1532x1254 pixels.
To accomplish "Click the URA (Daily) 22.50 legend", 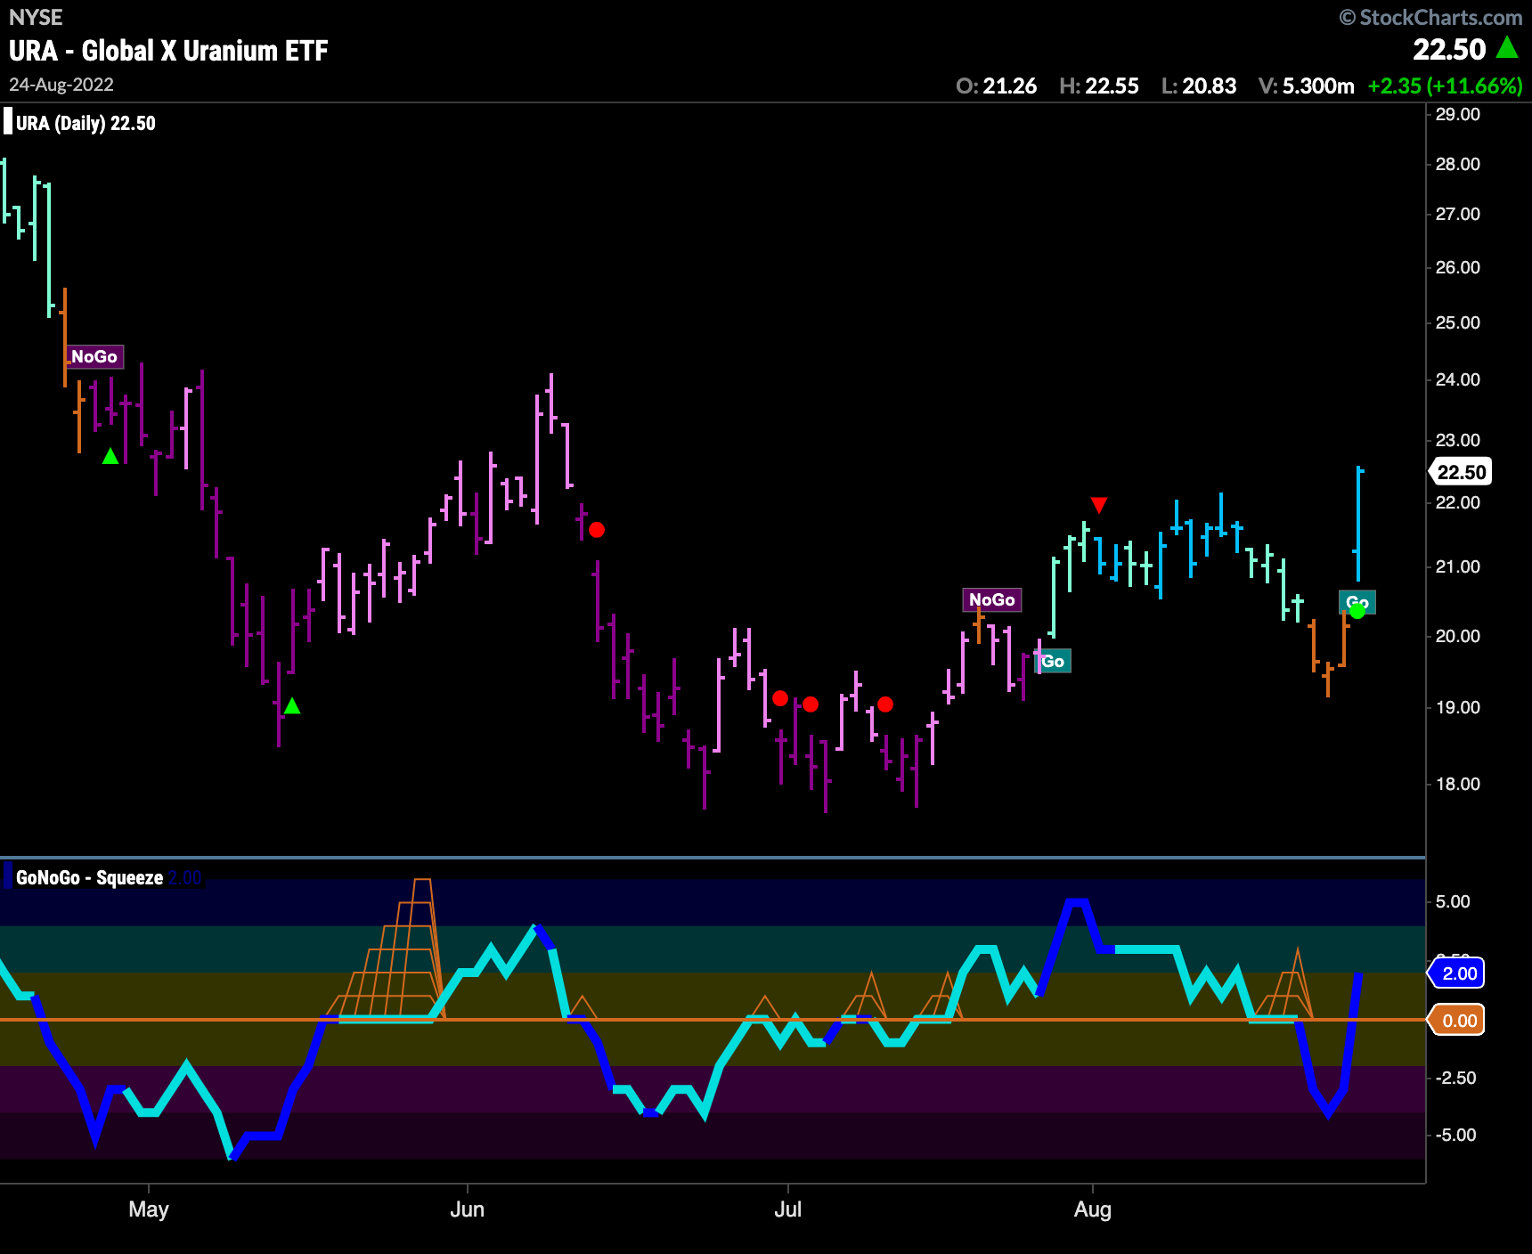I will (86, 123).
